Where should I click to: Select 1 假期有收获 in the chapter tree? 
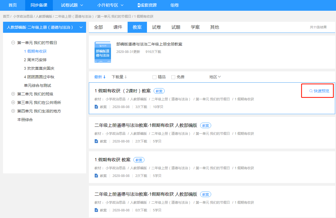coord(35,51)
